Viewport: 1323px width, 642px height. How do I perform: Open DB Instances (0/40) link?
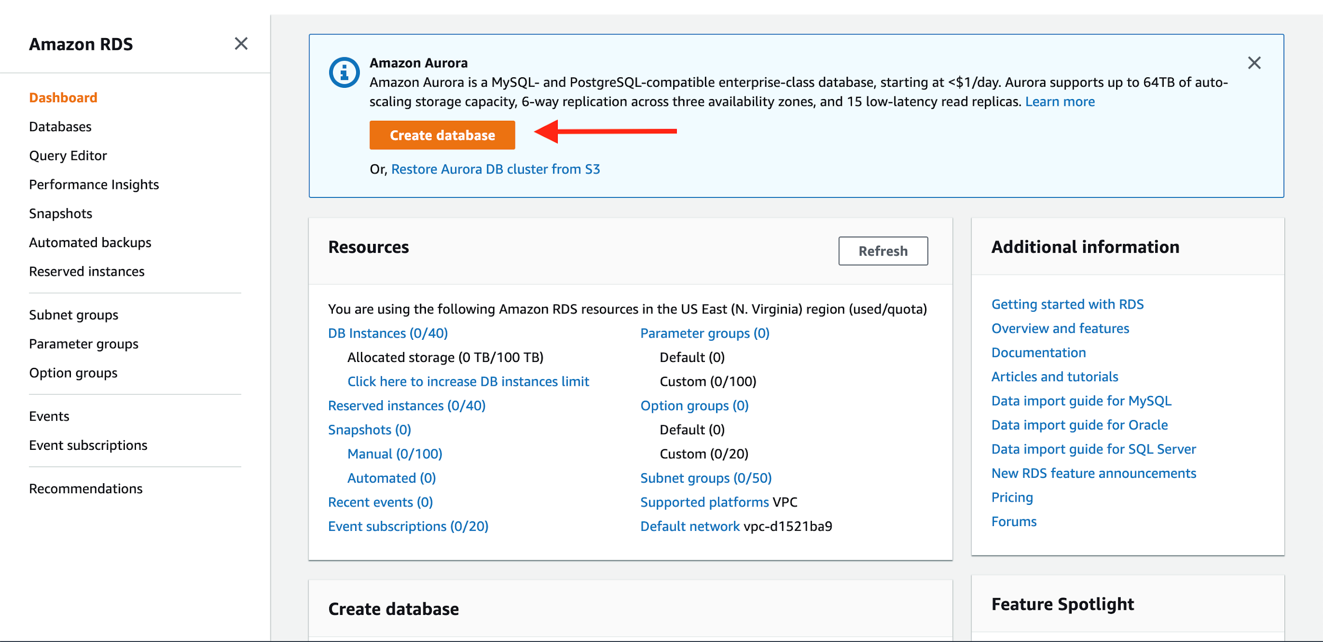coord(388,333)
